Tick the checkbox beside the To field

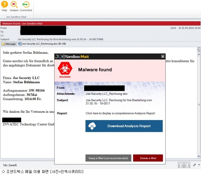click(x=19, y=32)
